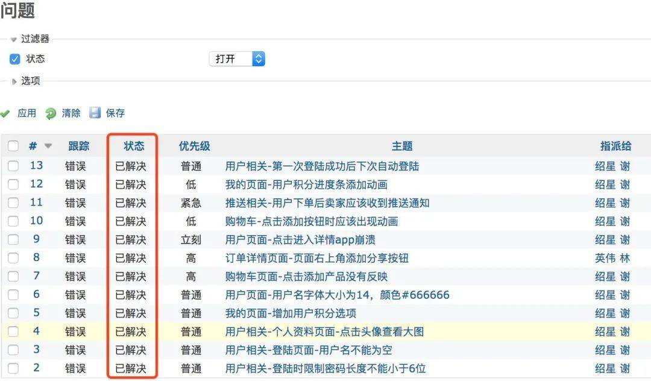Click the green checkmark Apply icon
This screenshot has height=381, width=651.
pyautogui.click(x=5, y=113)
